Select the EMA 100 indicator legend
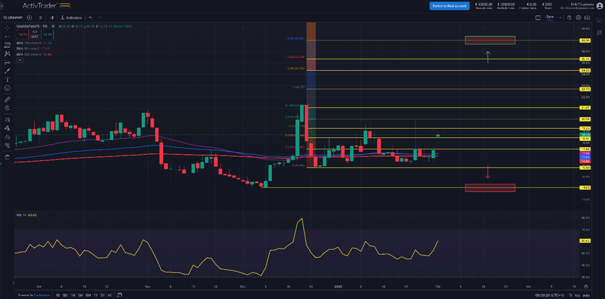 [34, 43]
